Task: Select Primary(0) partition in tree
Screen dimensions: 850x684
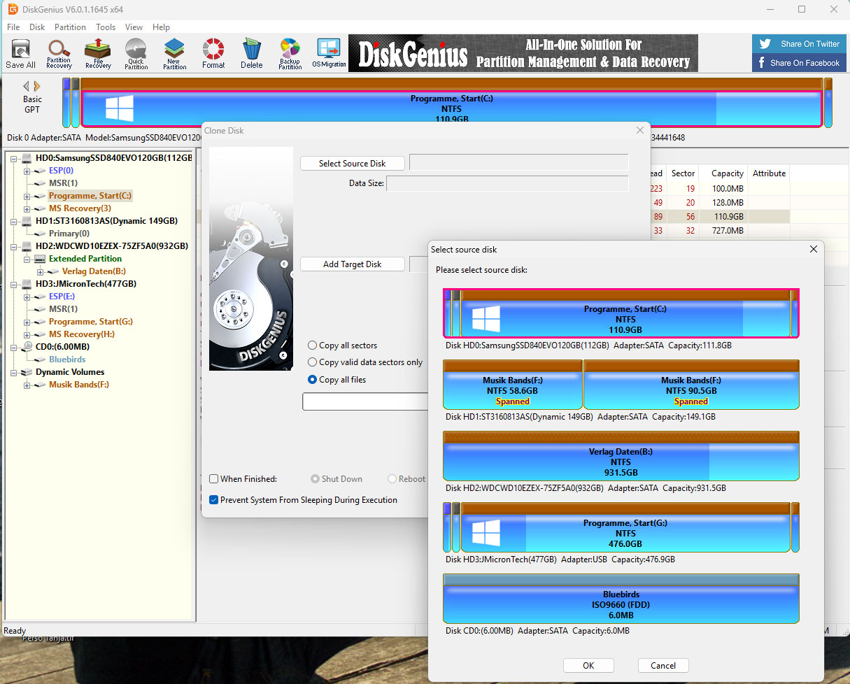Action: click(x=69, y=234)
